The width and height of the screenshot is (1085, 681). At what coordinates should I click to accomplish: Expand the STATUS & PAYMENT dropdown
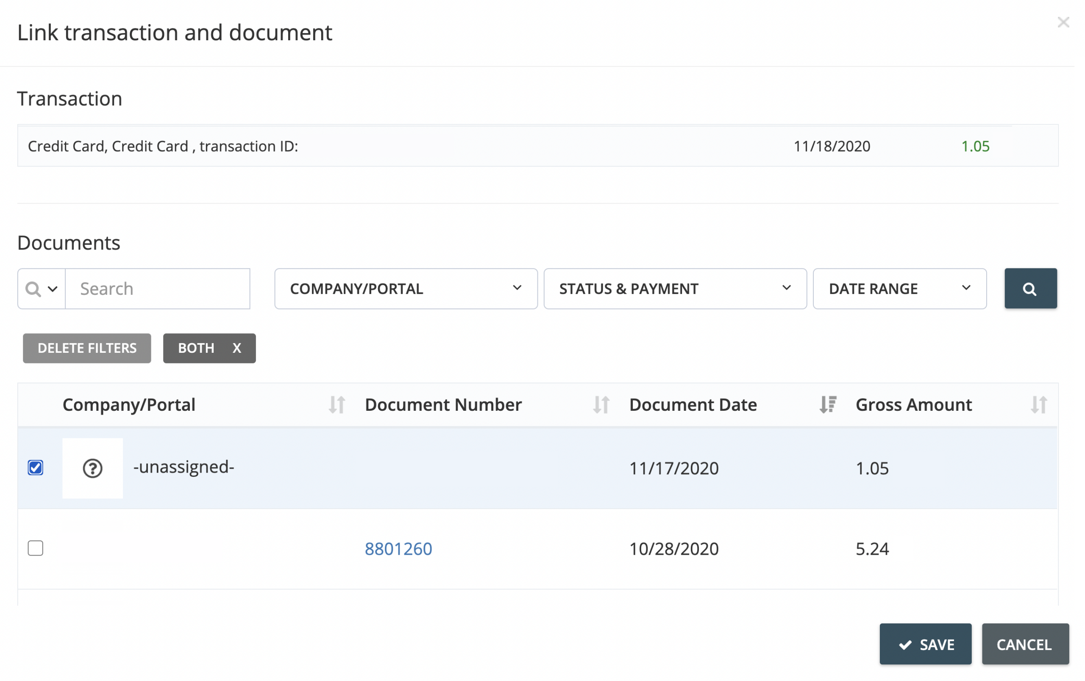pyautogui.click(x=675, y=289)
